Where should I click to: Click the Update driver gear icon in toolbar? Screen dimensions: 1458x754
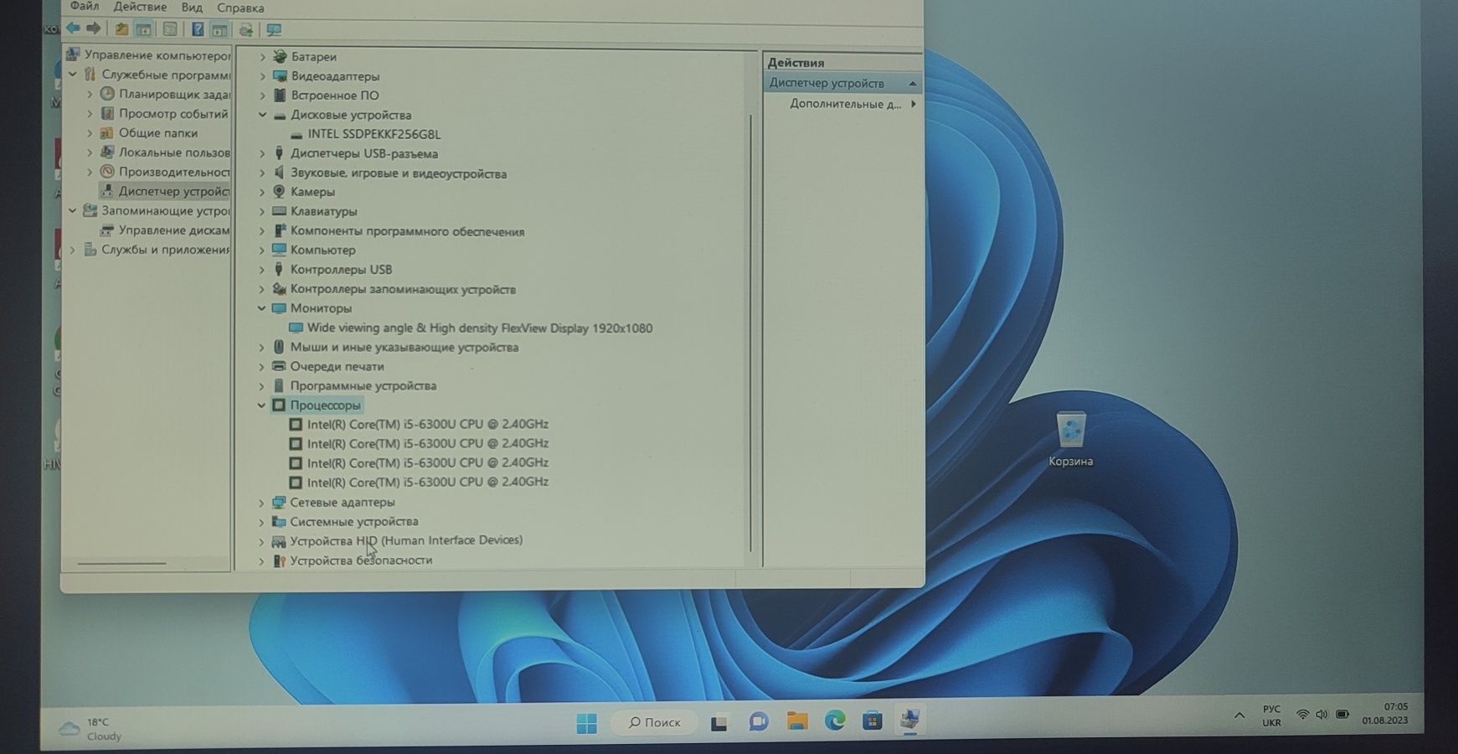click(x=245, y=29)
